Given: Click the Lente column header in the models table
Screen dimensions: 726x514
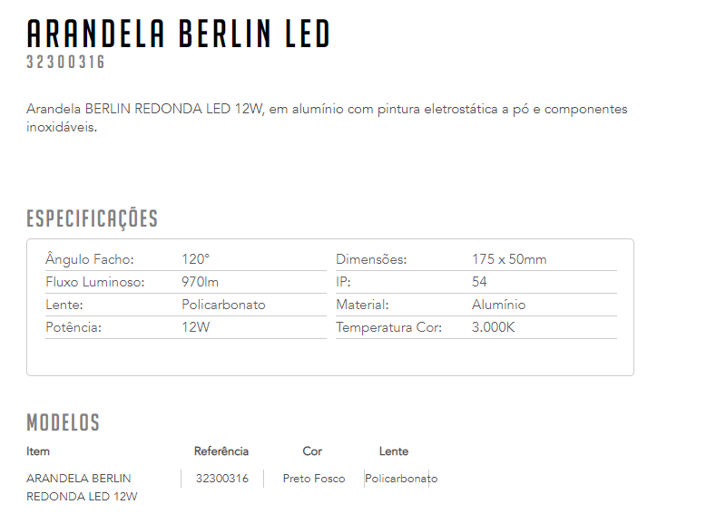Looking at the screenshot, I should (394, 451).
